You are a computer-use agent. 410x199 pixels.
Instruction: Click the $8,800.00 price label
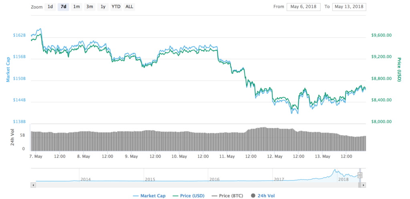click(381, 78)
